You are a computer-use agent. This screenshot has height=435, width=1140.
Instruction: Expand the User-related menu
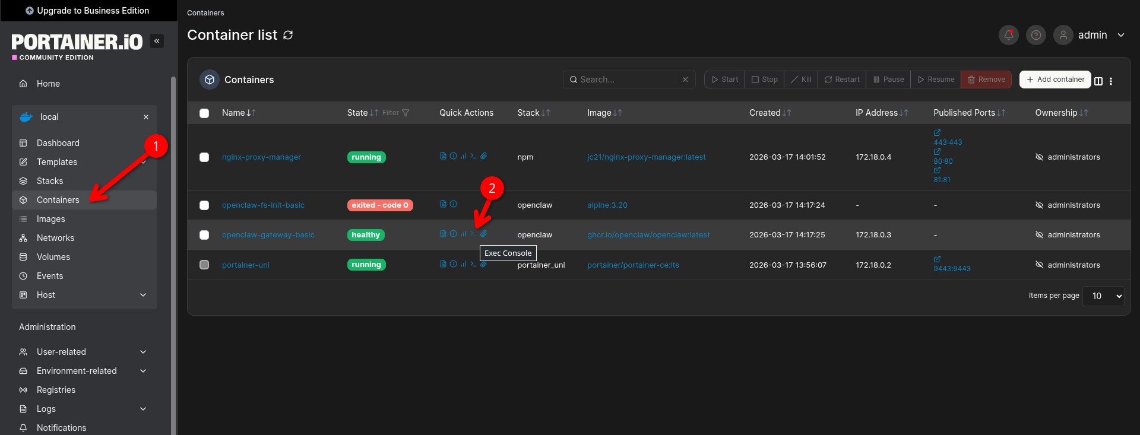coord(84,352)
